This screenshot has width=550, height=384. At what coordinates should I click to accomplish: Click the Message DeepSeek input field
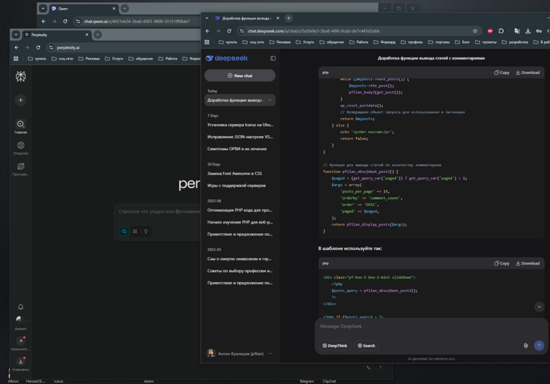pos(431,327)
